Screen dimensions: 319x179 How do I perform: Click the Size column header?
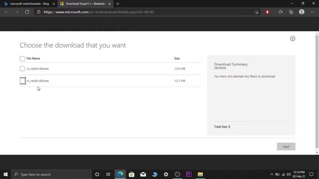click(177, 59)
